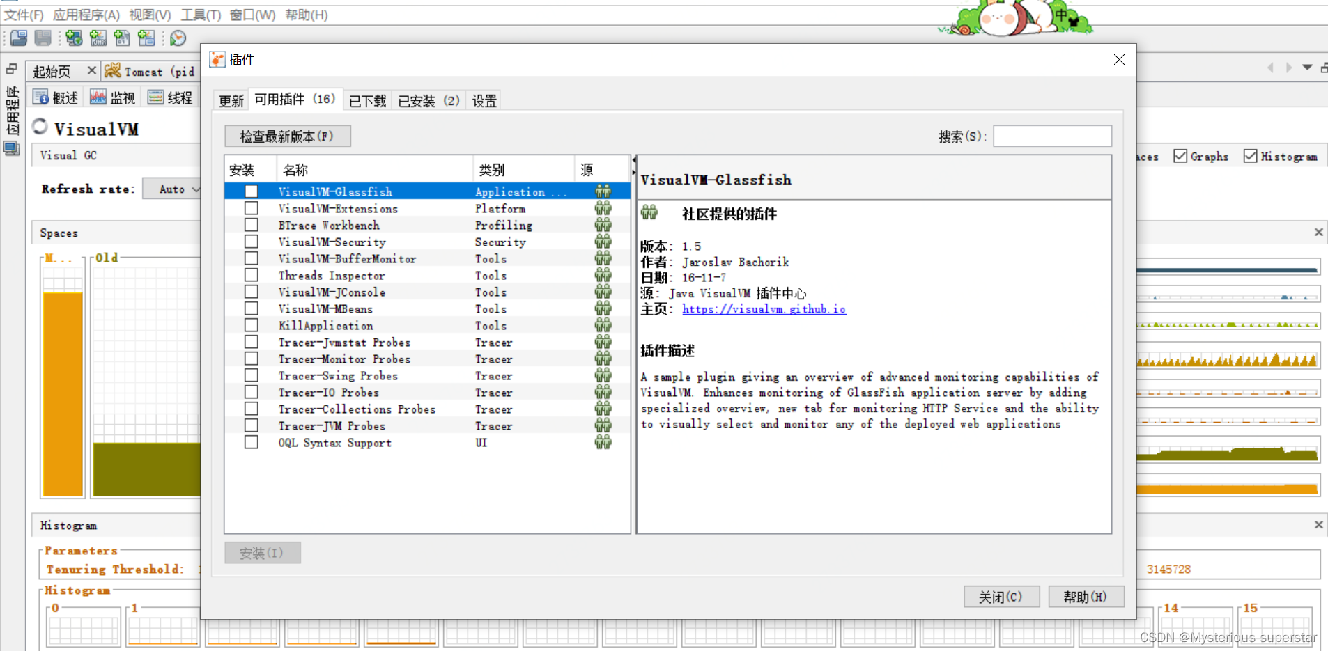Sort plugins by the 名称 column header

coord(375,170)
